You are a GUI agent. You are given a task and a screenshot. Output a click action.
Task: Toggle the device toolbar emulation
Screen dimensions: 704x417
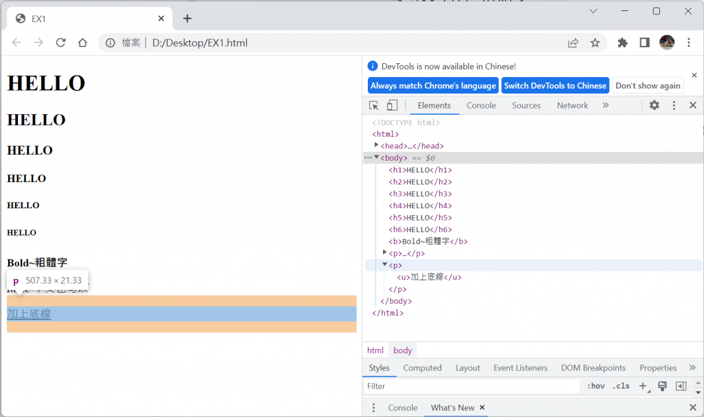tap(392, 105)
